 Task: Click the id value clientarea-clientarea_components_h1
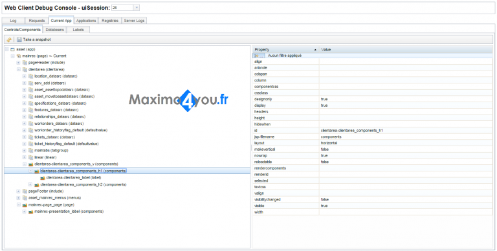pyautogui.click(x=352, y=131)
